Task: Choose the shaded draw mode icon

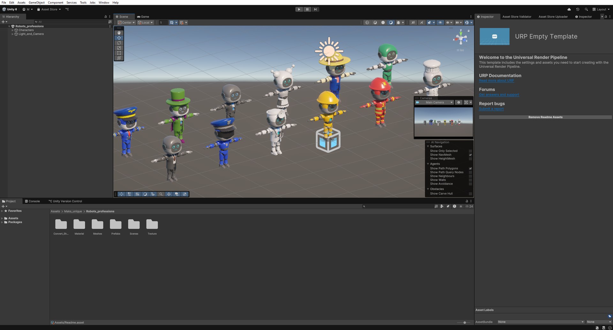Action: coord(391,22)
